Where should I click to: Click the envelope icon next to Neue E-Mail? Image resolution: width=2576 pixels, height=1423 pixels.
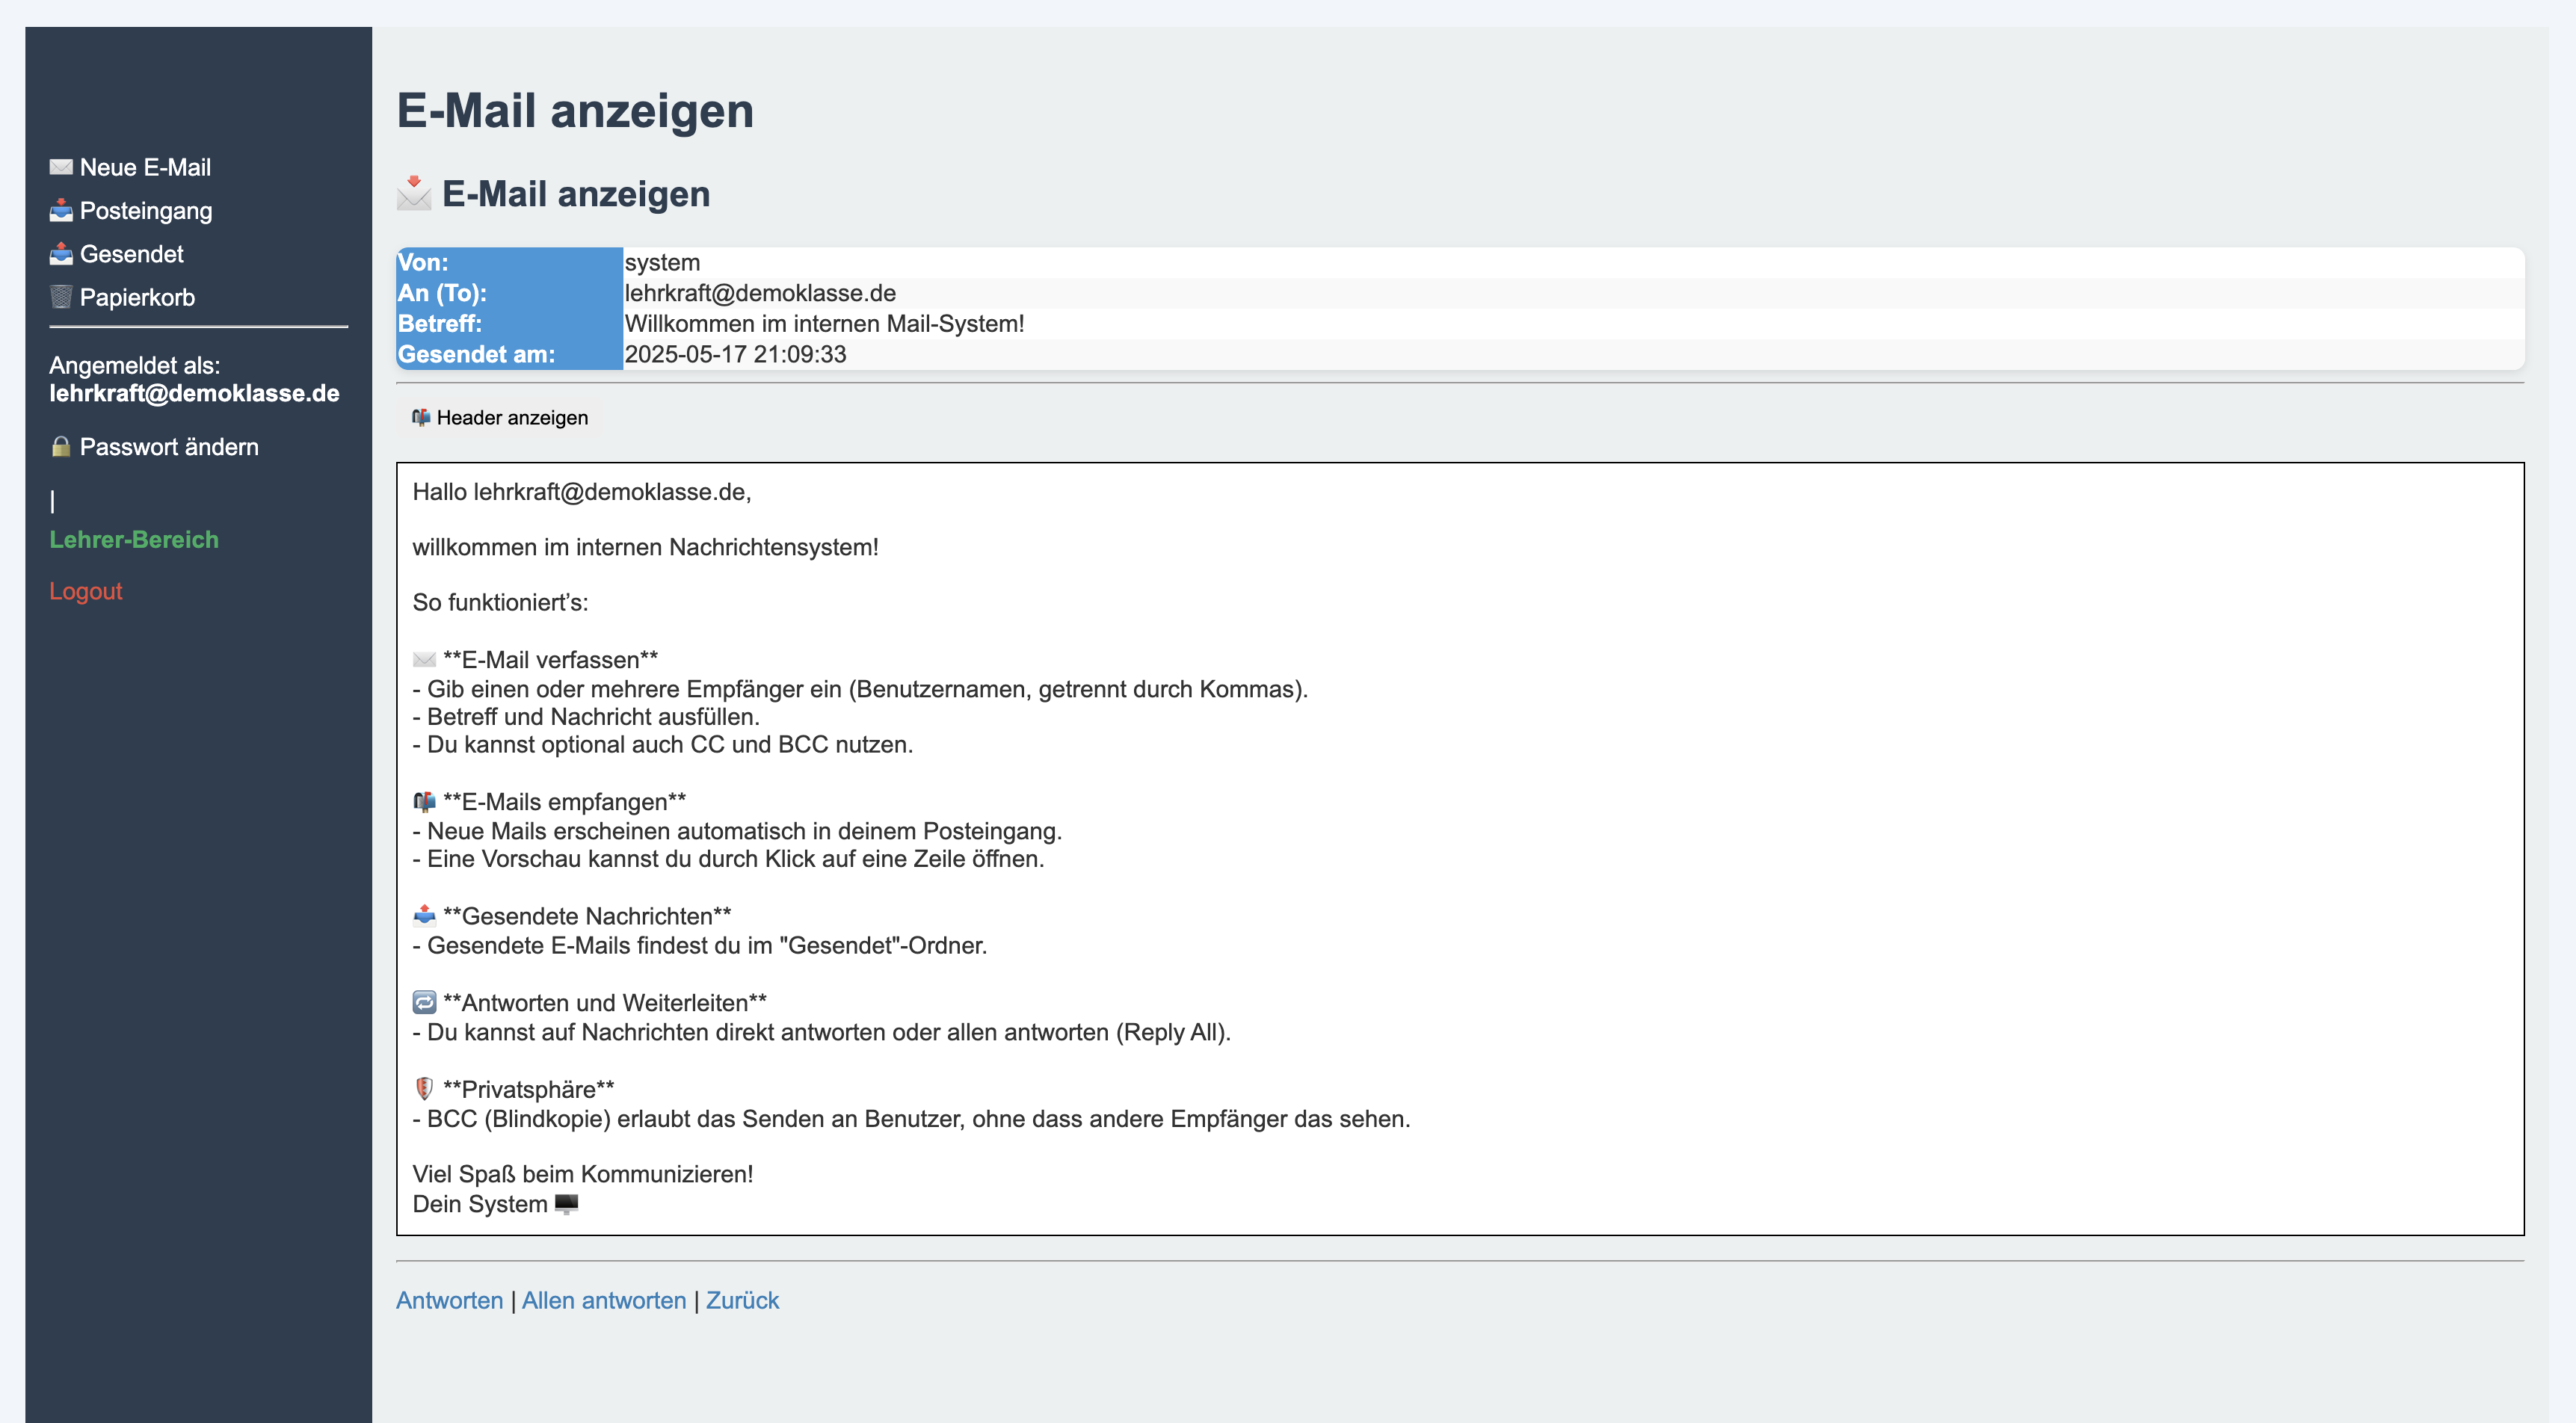tap(61, 167)
